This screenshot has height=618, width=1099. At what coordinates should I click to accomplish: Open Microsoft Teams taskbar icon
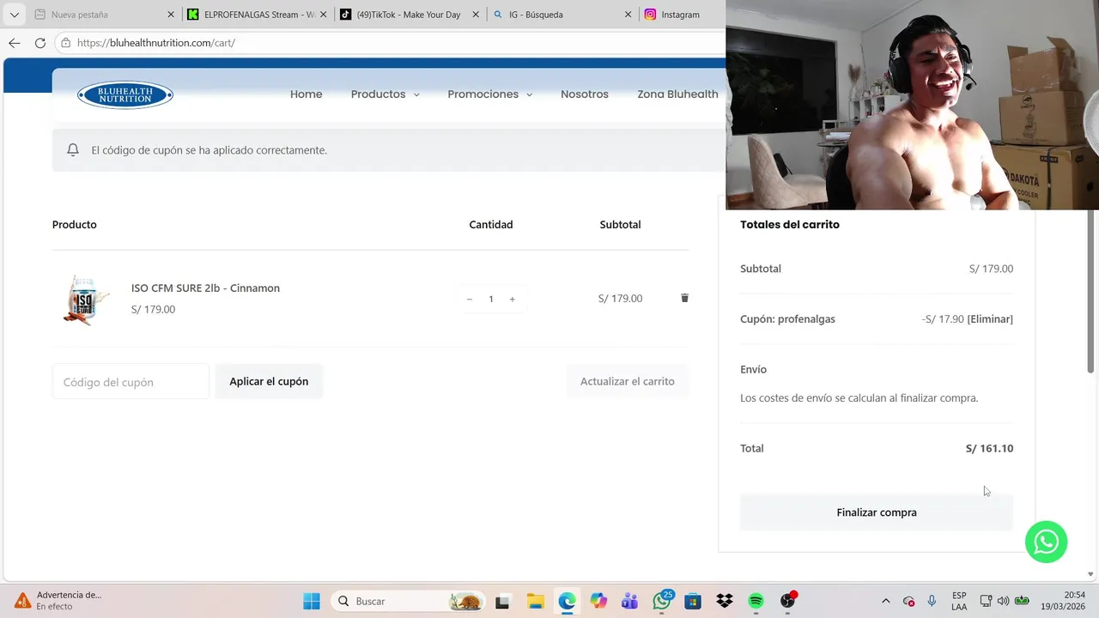pyautogui.click(x=629, y=601)
